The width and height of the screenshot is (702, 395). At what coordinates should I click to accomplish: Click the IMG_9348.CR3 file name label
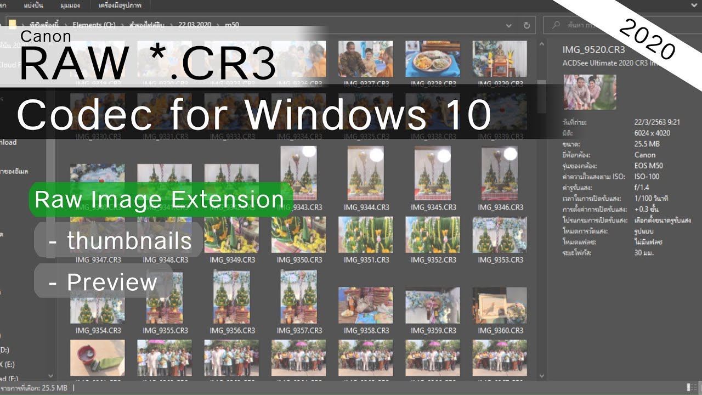pos(165,259)
